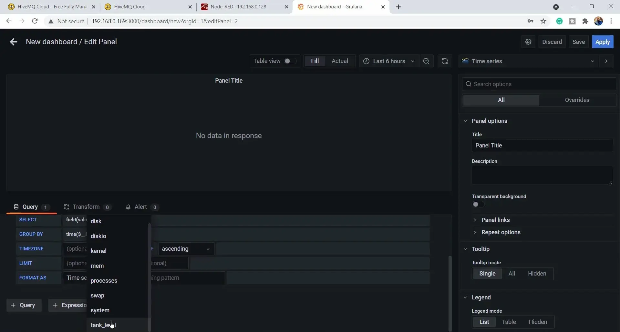Refresh the dashboard with the refresh icon
This screenshot has height=332, width=620.
(x=445, y=61)
